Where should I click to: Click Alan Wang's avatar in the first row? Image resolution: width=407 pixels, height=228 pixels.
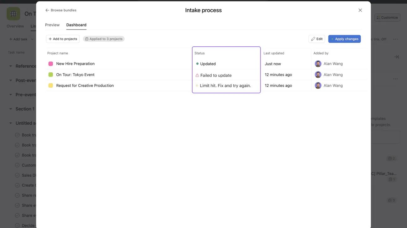[318, 64]
